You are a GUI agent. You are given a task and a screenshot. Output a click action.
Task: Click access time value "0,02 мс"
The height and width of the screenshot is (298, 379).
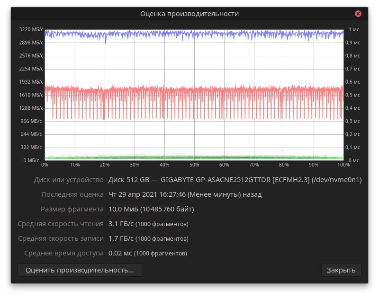coord(120,253)
